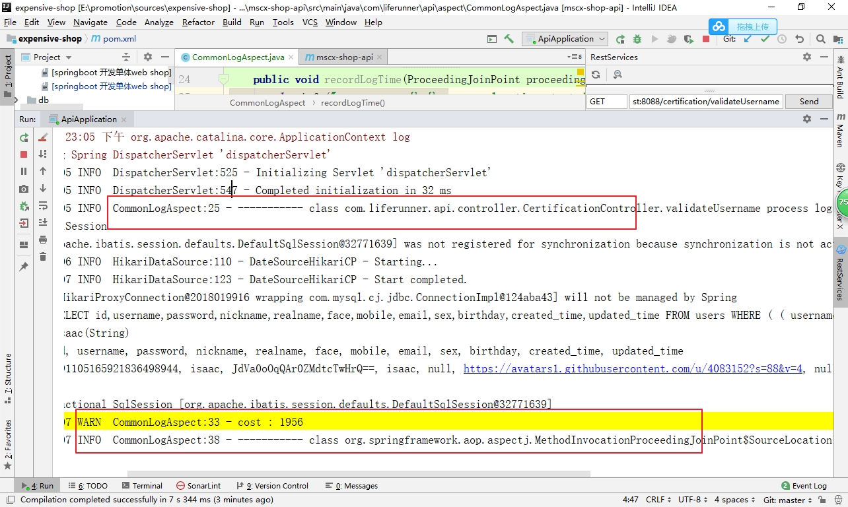The image size is (848, 507).
Task: Dump threads with the camera icon
Action: point(24,189)
